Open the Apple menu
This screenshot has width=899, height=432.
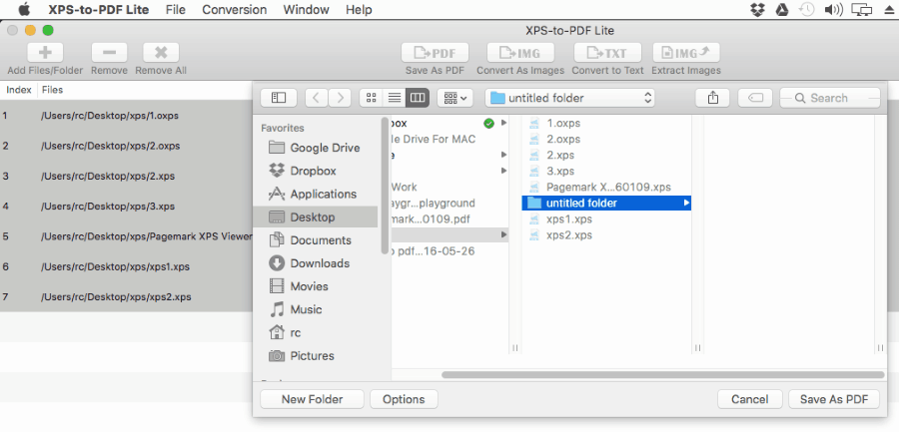point(24,10)
